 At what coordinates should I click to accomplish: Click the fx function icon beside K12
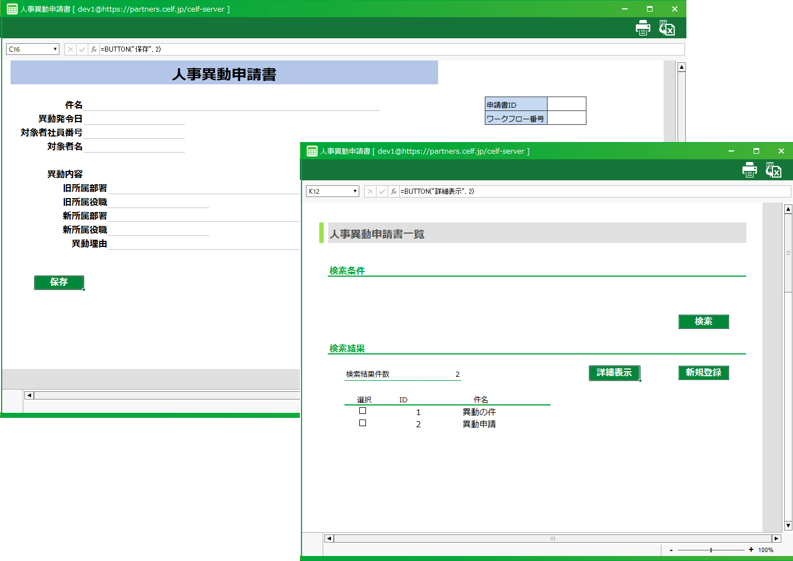[393, 191]
